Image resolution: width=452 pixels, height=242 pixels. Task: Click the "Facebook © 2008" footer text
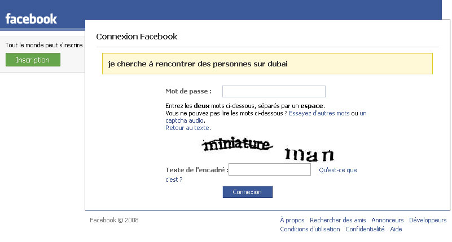pyautogui.click(x=114, y=220)
